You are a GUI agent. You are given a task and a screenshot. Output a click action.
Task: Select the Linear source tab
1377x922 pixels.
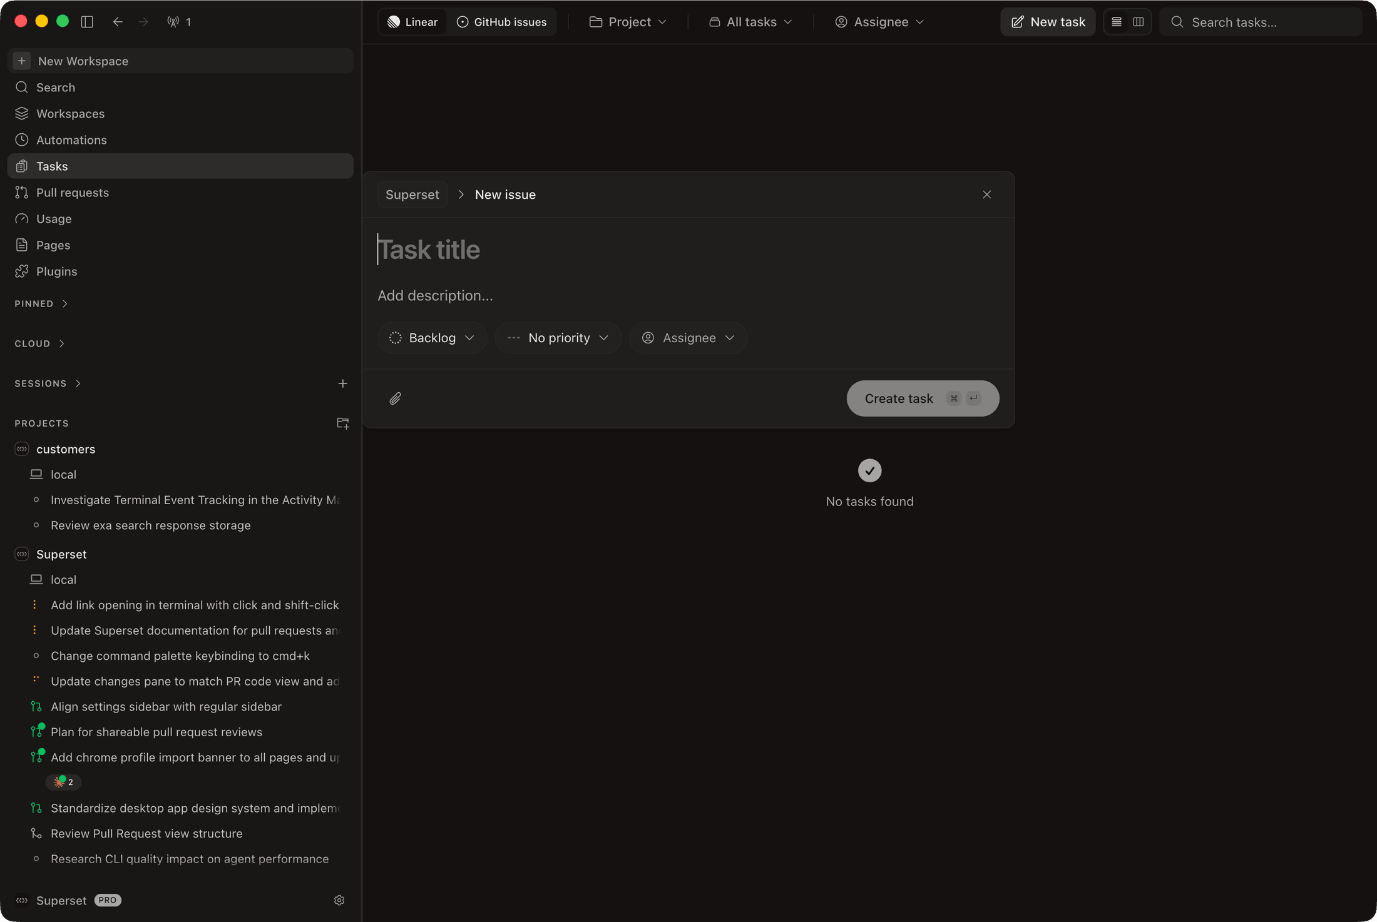pos(412,22)
